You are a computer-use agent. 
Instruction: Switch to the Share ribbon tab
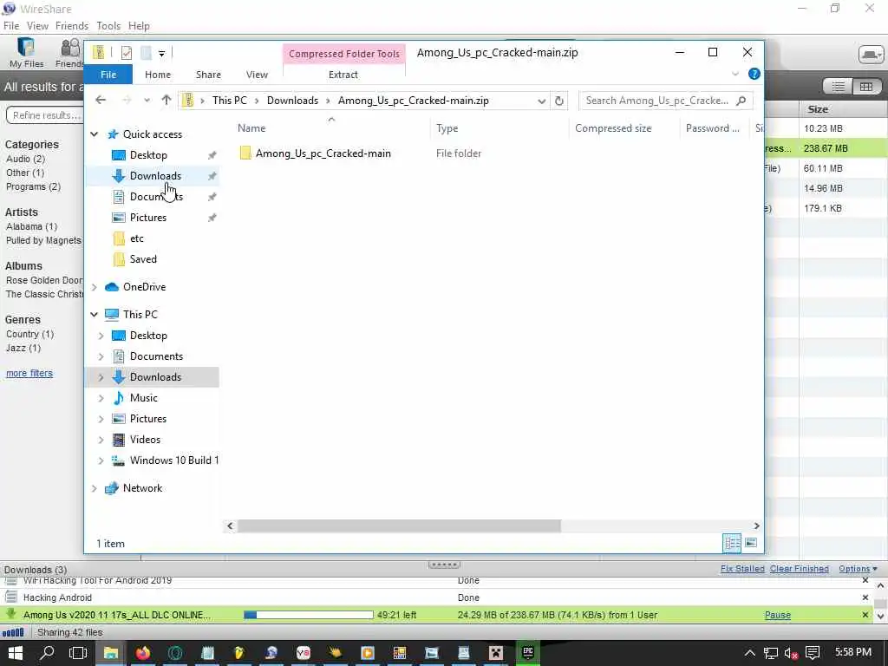click(x=208, y=75)
